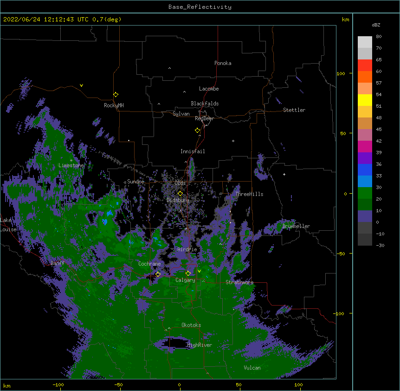Click the HighRiver label

tap(200, 345)
